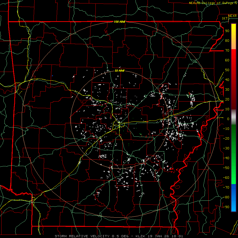Click the "-40" value on velocity scale
This screenshot has width=238, height=238.
point(226,158)
